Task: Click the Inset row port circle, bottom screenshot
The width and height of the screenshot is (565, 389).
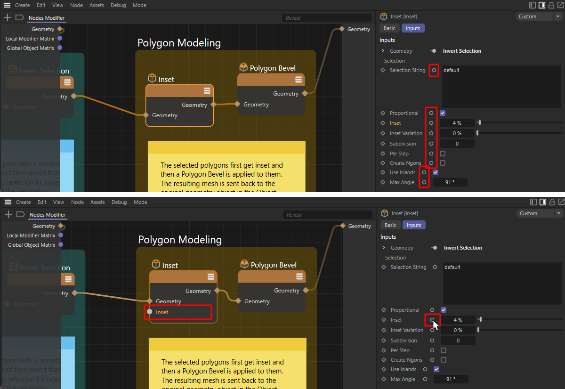Action: 432,320
